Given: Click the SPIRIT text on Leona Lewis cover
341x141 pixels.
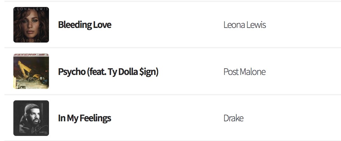Looking at the screenshot, I should click(x=31, y=40).
